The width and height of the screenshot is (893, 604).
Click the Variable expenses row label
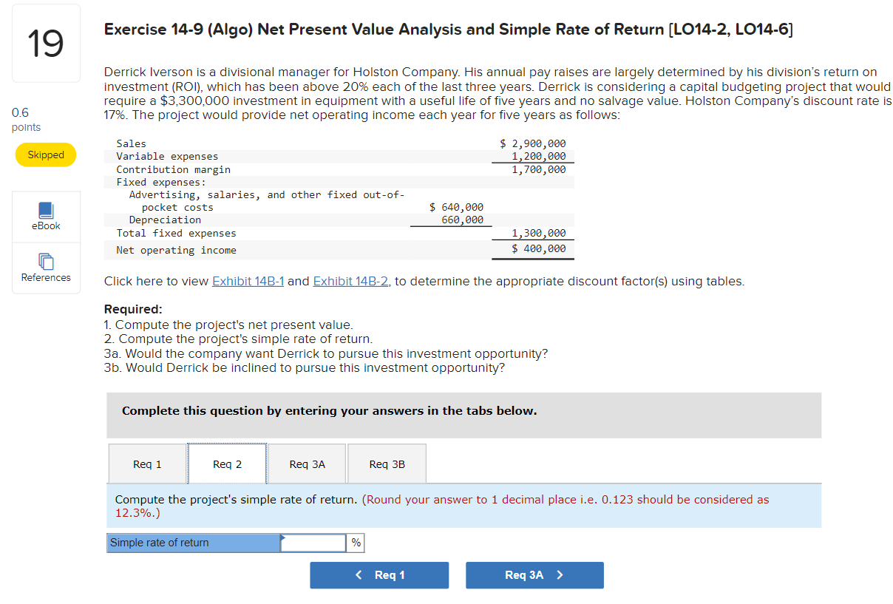(167, 156)
